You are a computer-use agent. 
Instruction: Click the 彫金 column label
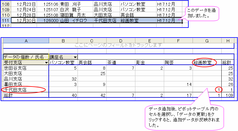(x=150, y=62)
